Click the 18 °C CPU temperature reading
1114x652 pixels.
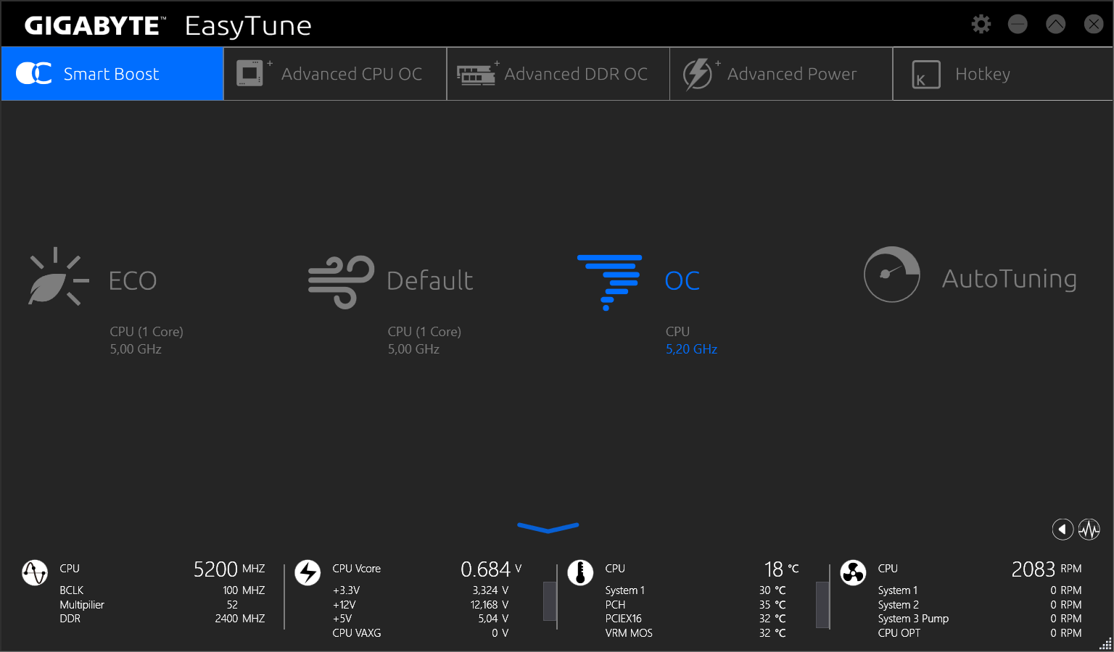tap(781, 569)
